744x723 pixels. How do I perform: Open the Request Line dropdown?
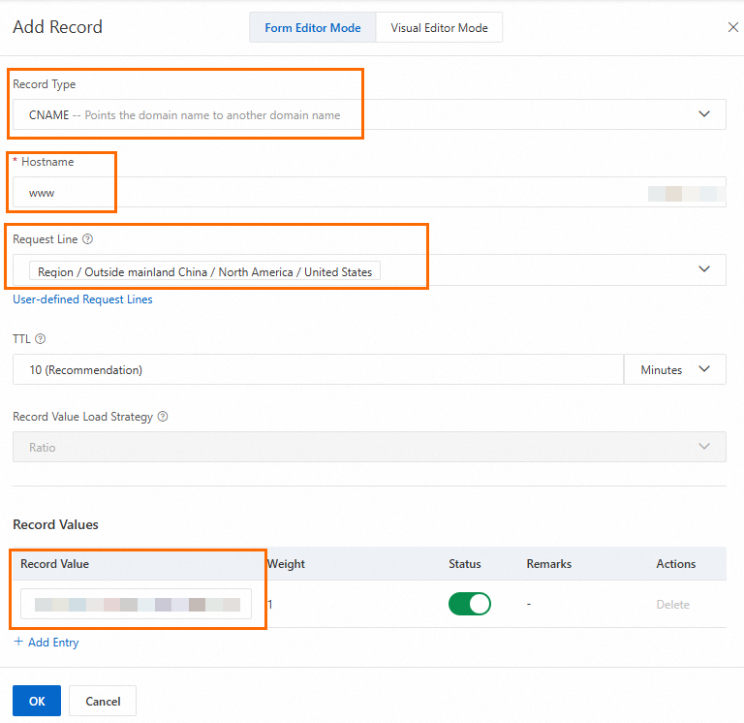[x=704, y=269]
